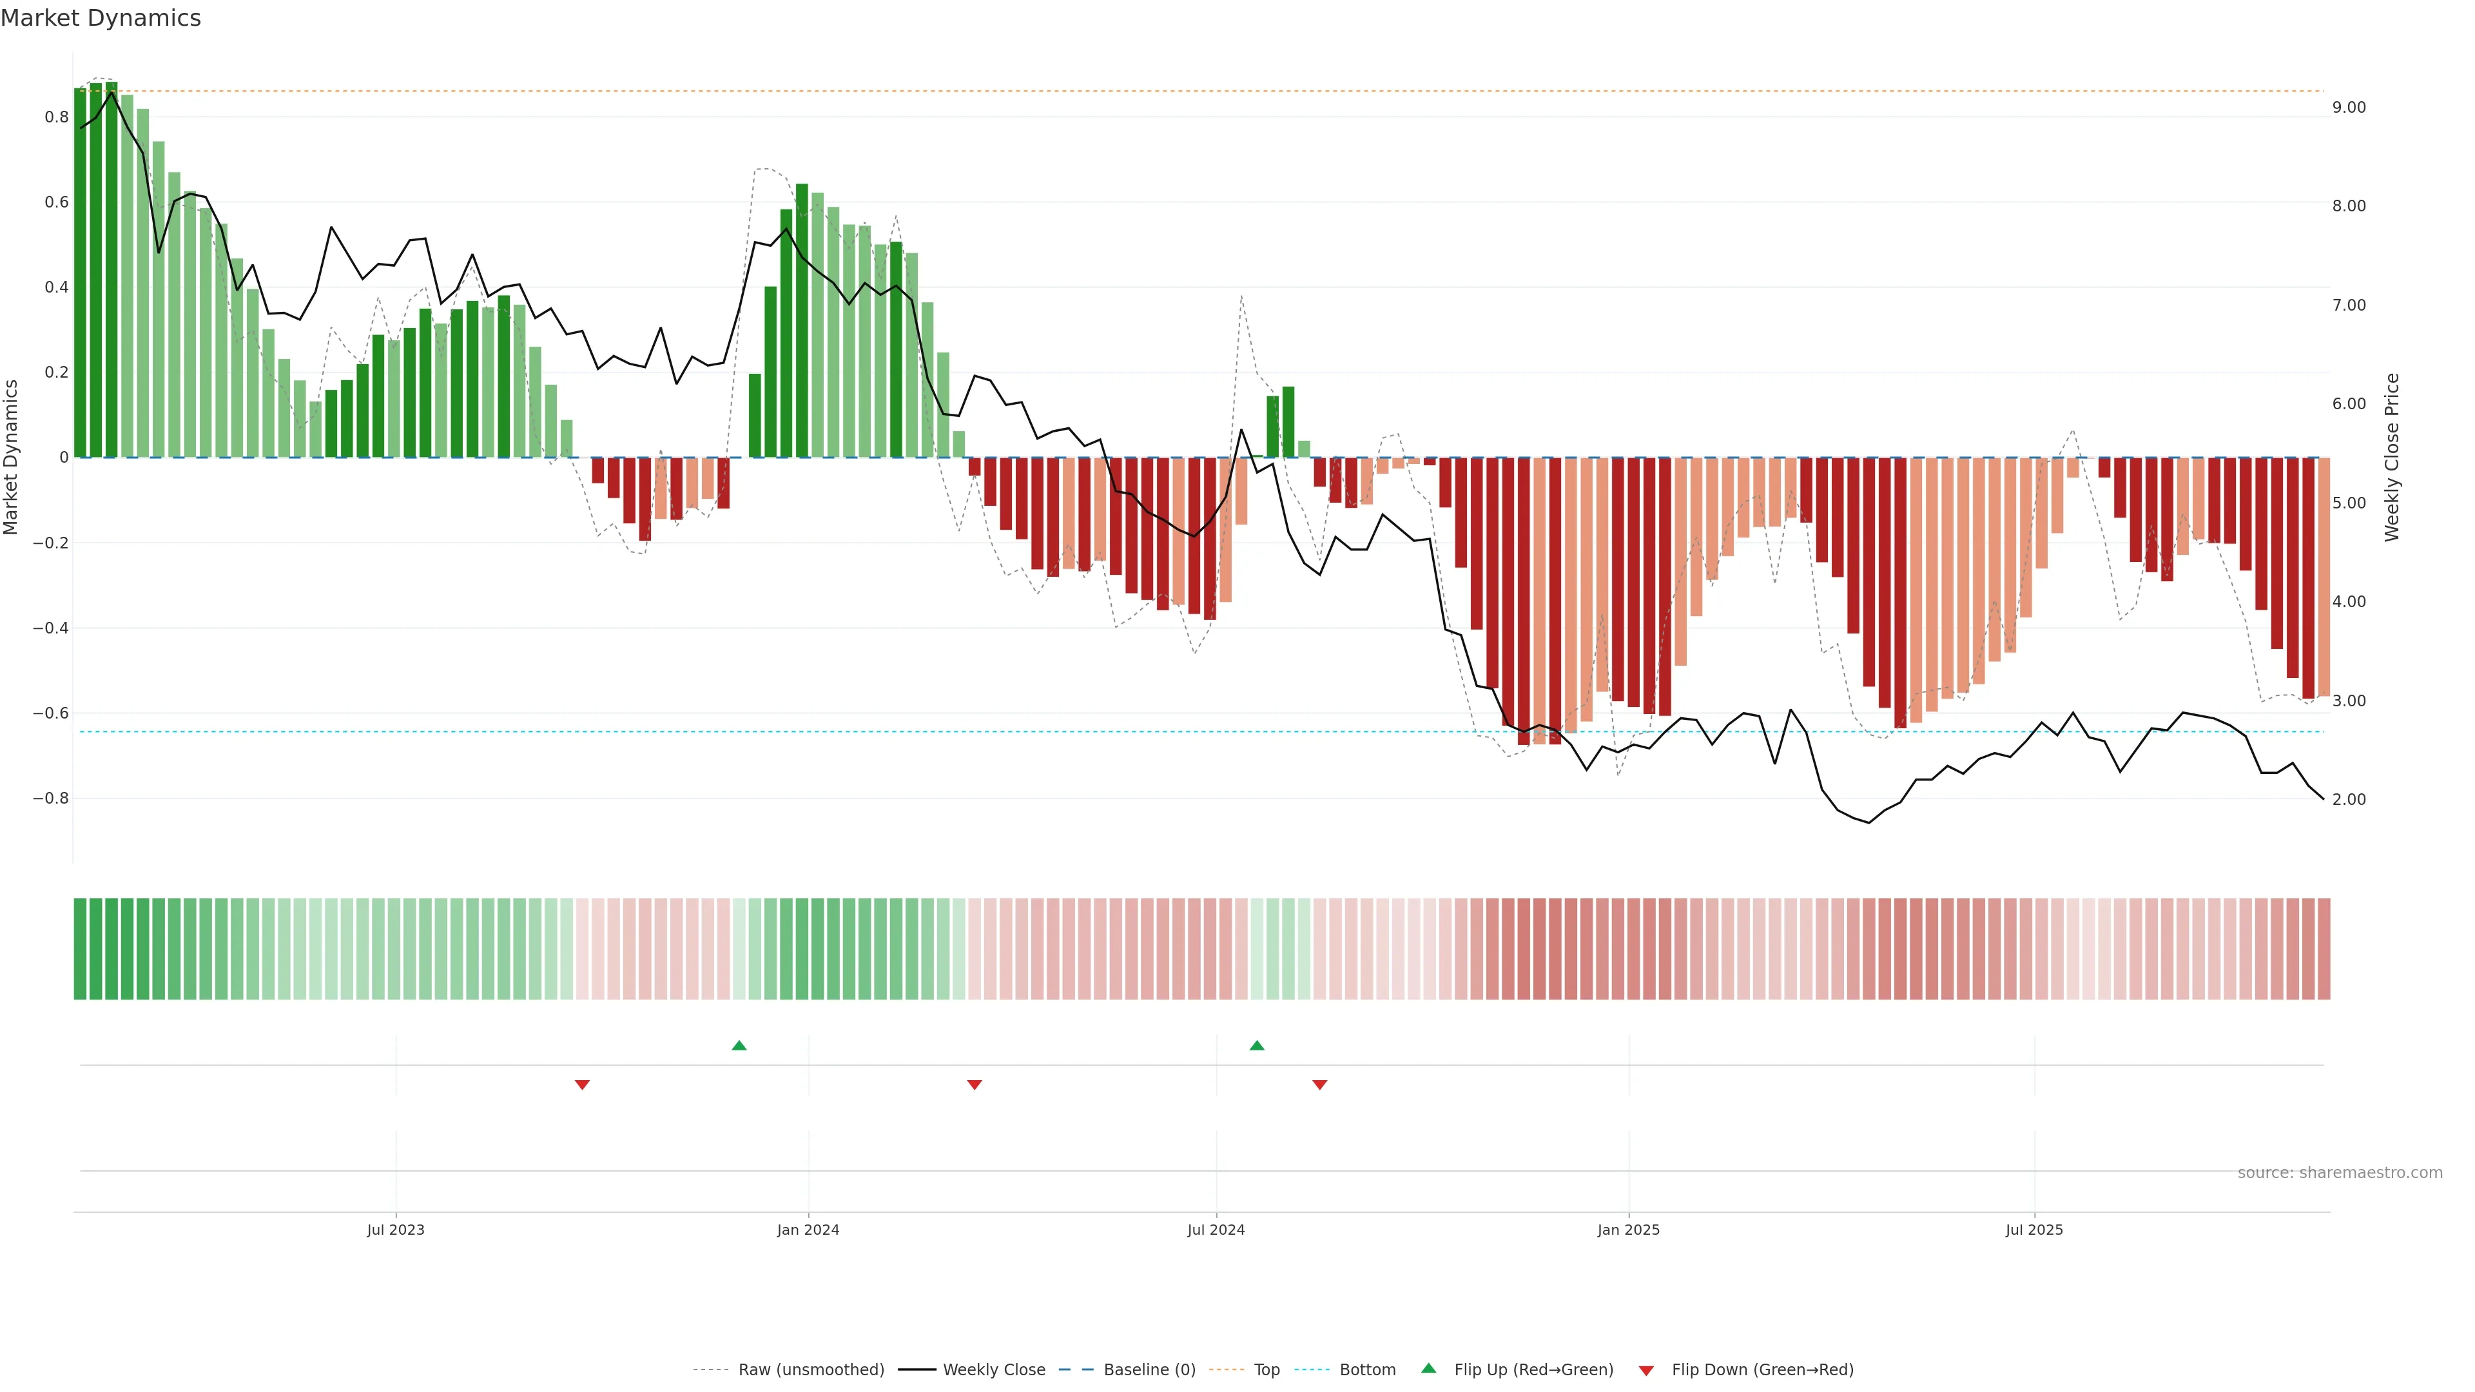Viewport: 2475px width, 1392px height.
Task: Click the middle red Flip Down triangle marker
Action: pos(975,1085)
